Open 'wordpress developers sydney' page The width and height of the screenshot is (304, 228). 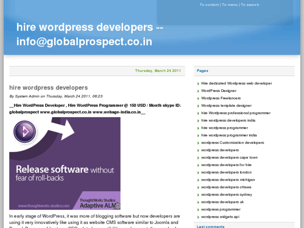[226, 195]
